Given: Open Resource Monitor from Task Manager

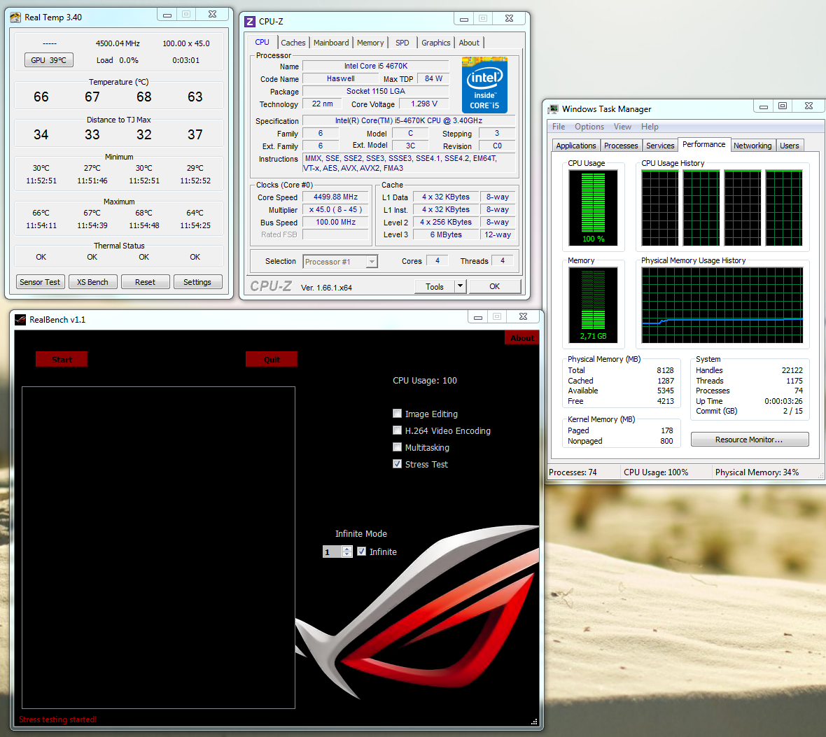Looking at the screenshot, I should click(749, 440).
